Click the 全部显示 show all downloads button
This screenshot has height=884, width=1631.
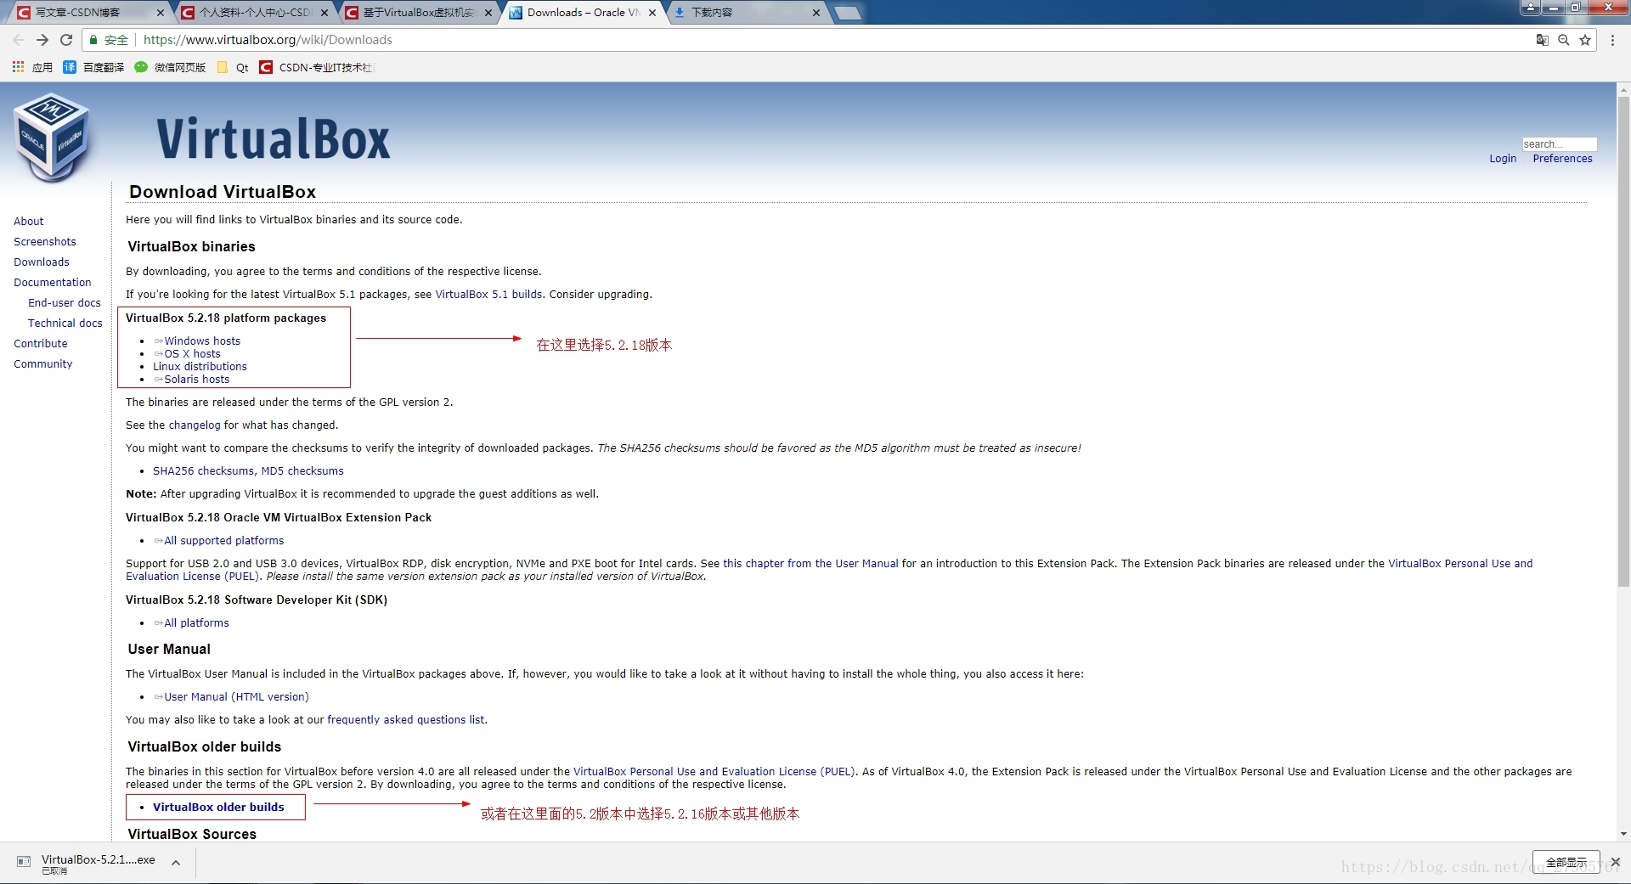(x=1566, y=863)
